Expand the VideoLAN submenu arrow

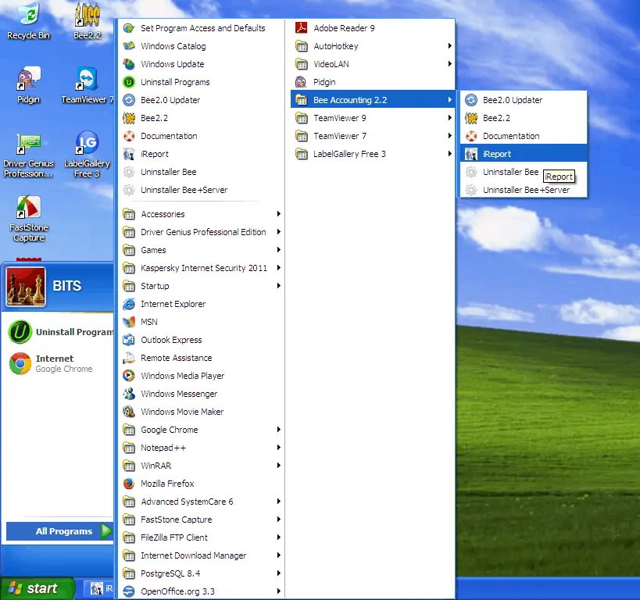[x=449, y=64]
